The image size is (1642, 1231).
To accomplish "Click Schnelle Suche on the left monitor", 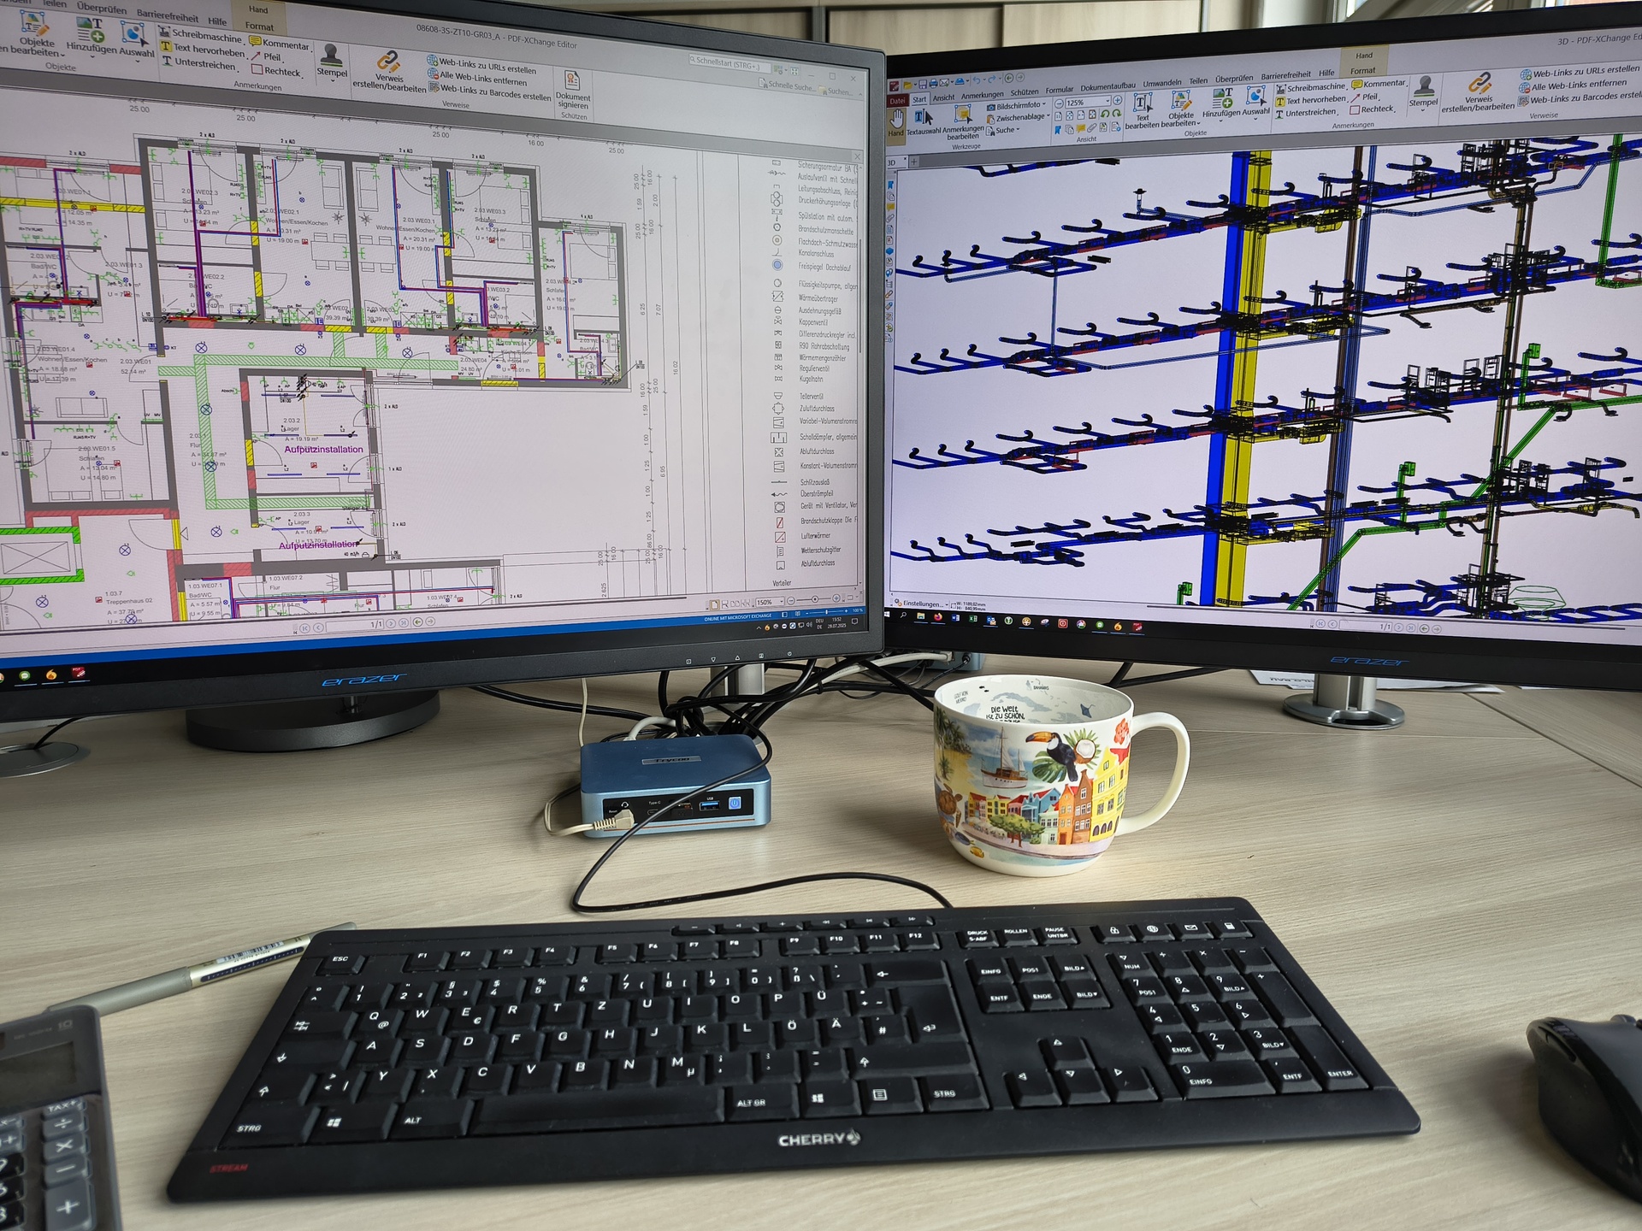I will coord(787,85).
